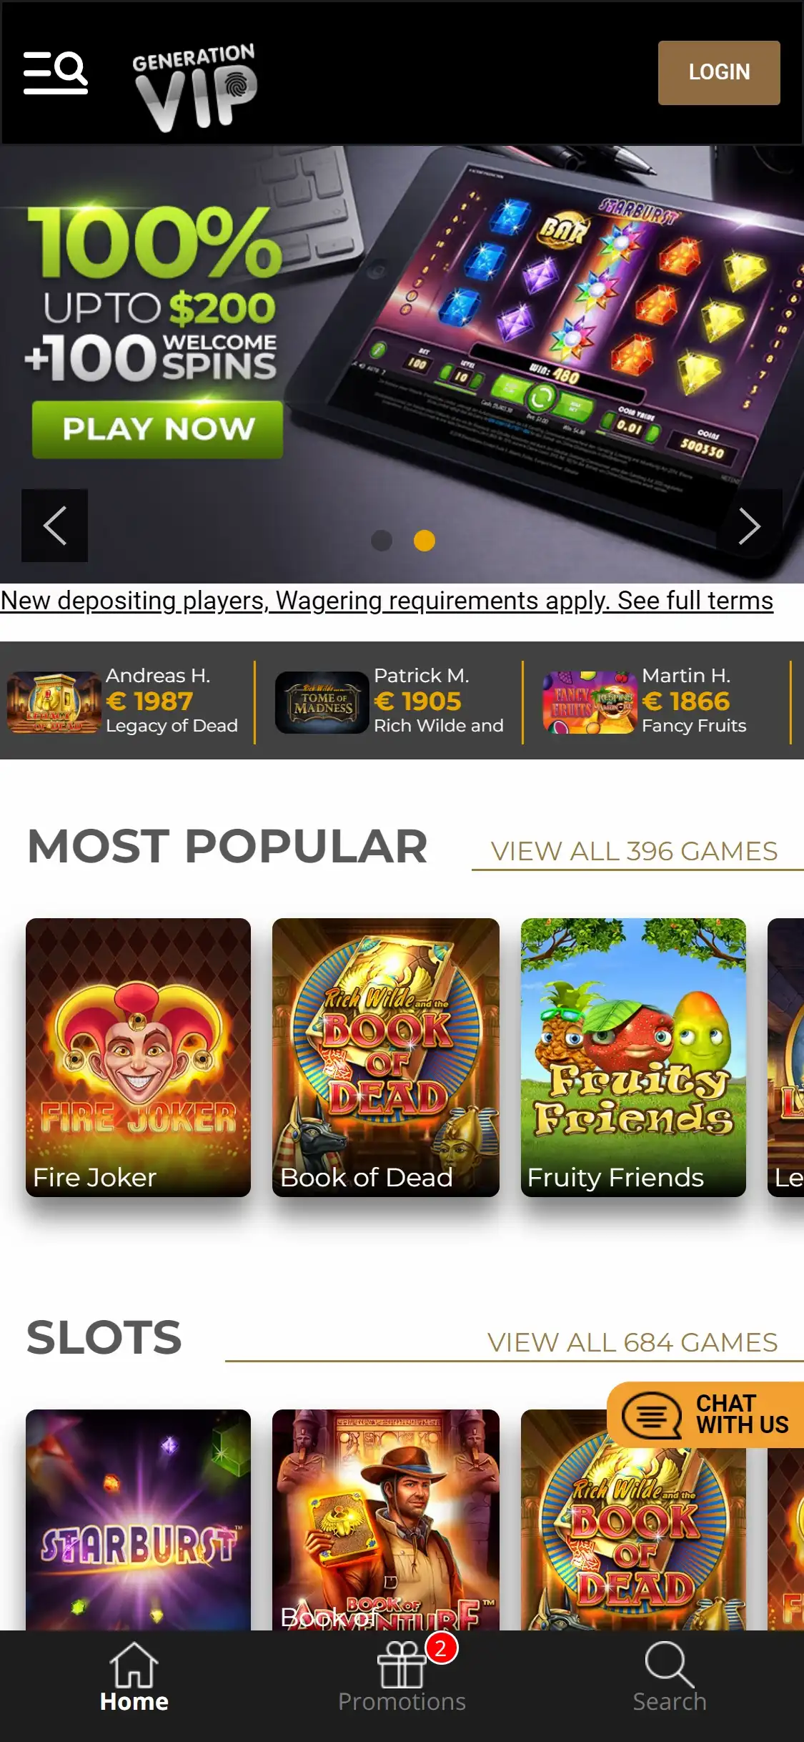Select the second yellow carousel dot
The image size is (804, 1742).
(425, 541)
